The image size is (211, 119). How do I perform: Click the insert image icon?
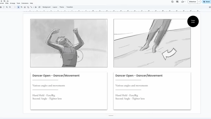click(x=25, y=7)
